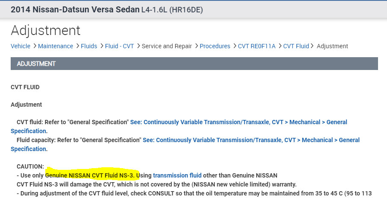Click the chevron following CVT RE0F11A breadcrumb
Screen dimensions: 387x198
click(280, 46)
